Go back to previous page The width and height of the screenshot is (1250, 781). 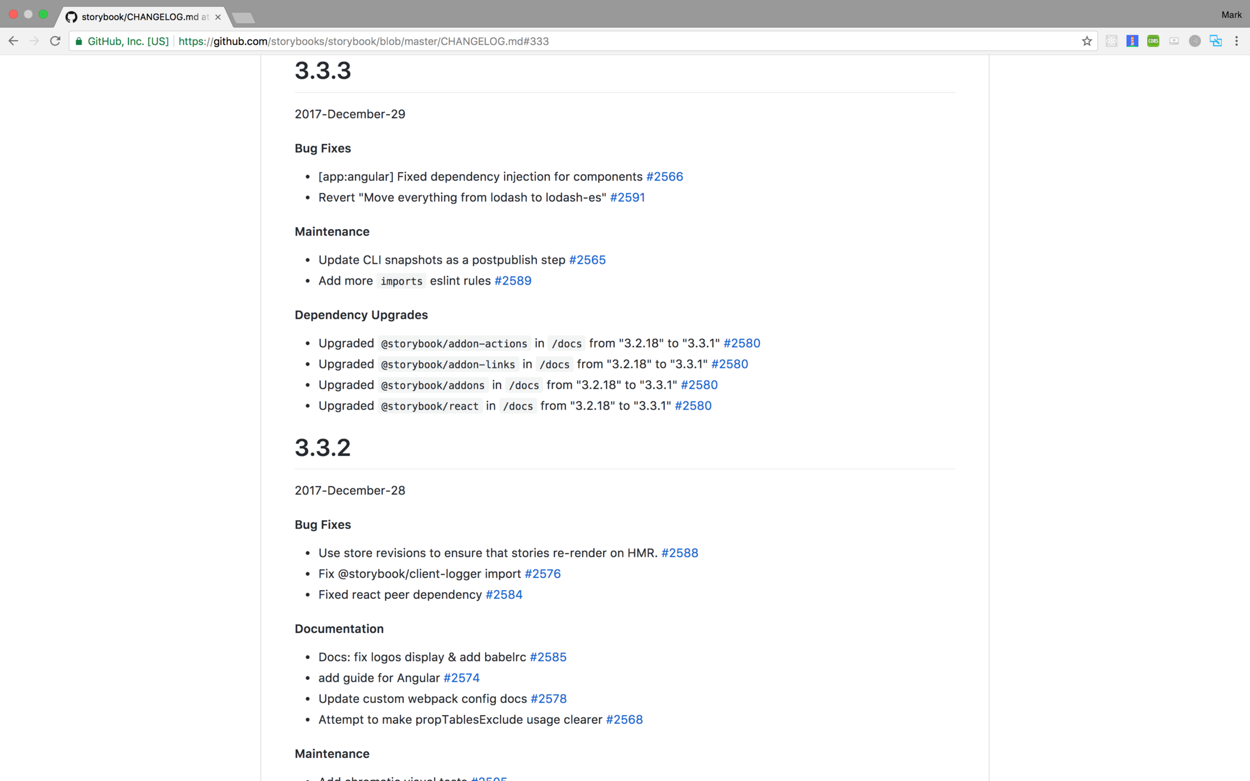[x=13, y=41]
